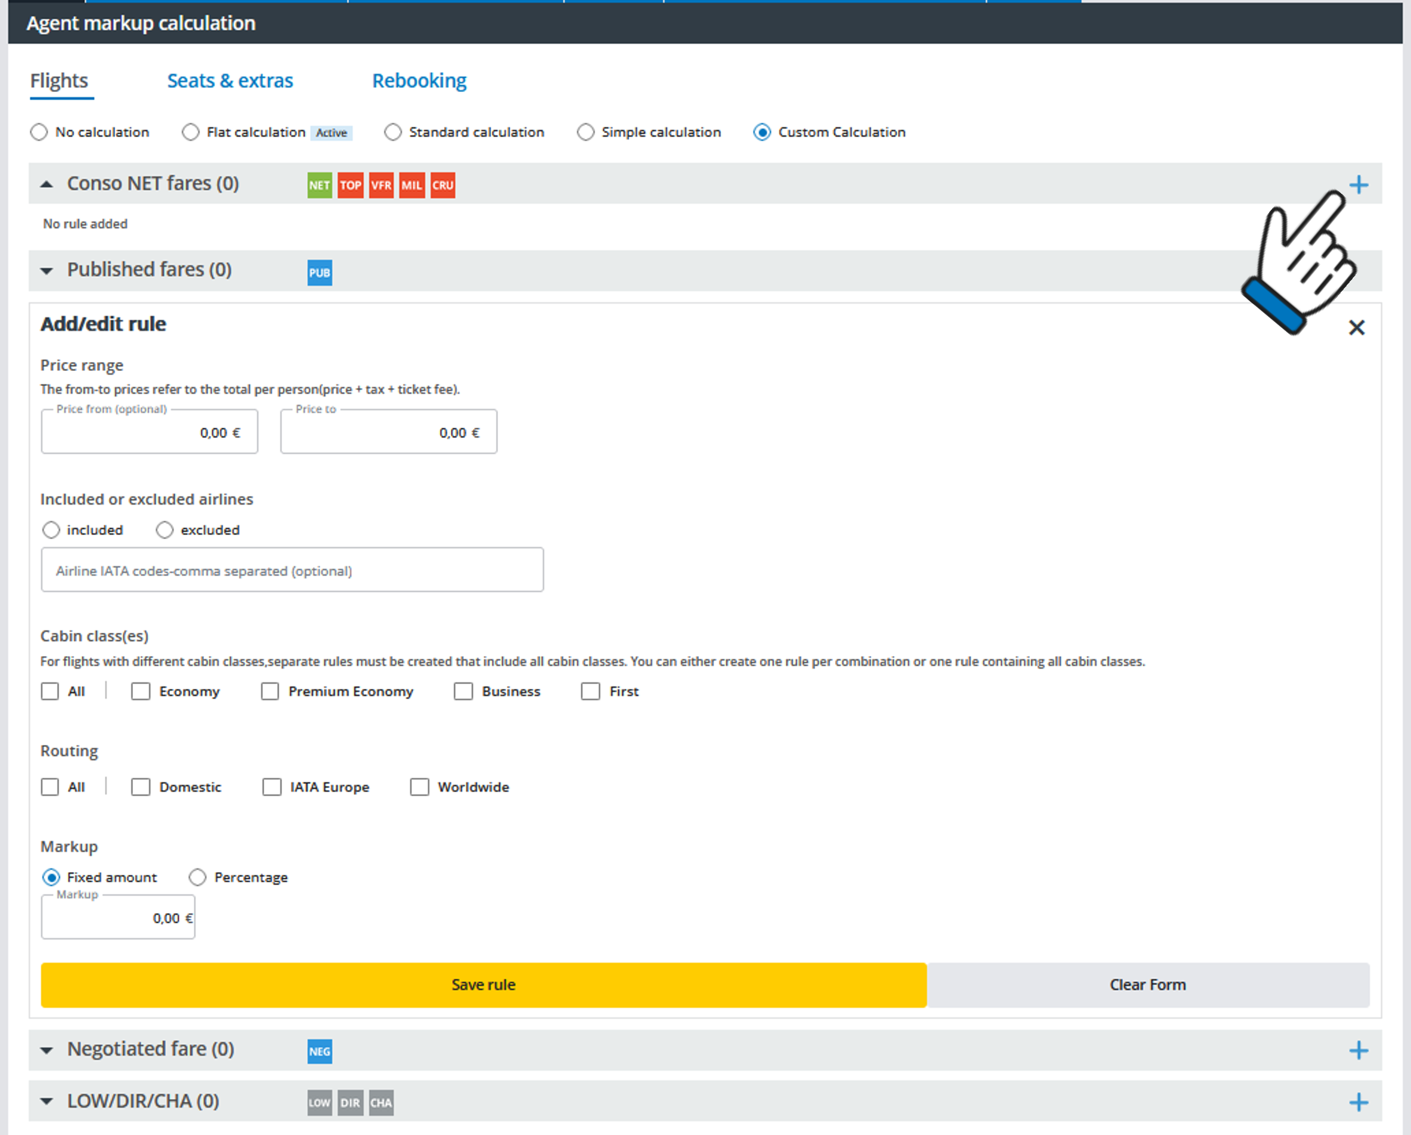Screen dimensions: 1411x1135
Task: Click the grey DIR fare badge
Action: tap(350, 1102)
